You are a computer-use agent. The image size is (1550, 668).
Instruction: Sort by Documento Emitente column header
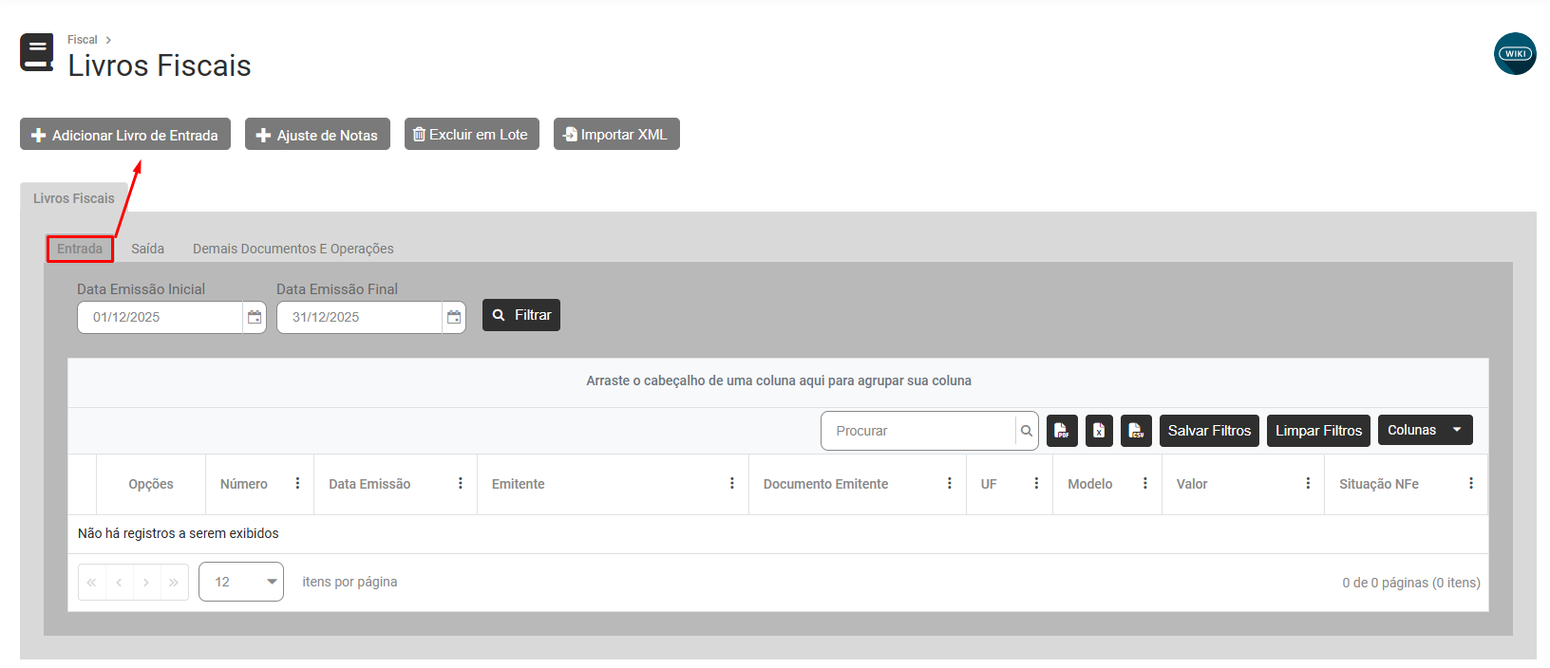coord(826,484)
